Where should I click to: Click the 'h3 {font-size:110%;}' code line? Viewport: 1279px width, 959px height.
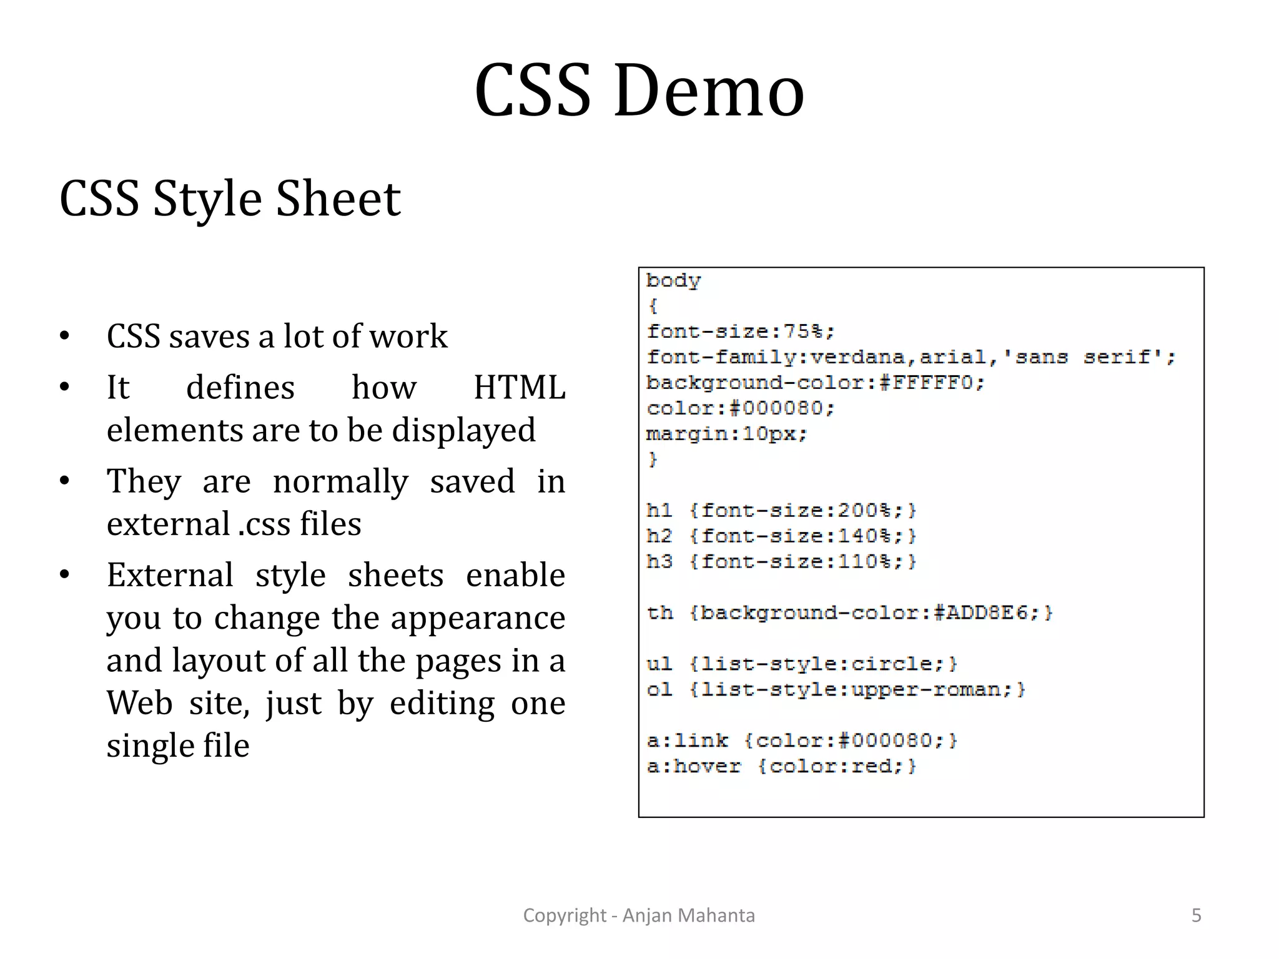(x=781, y=562)
